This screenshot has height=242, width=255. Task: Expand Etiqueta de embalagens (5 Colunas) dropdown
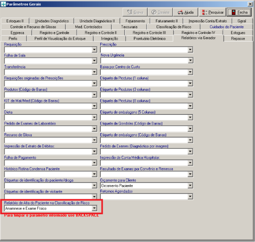point(190,117)
